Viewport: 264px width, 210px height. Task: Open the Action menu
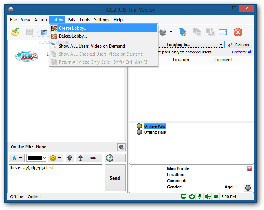point(40,20)
